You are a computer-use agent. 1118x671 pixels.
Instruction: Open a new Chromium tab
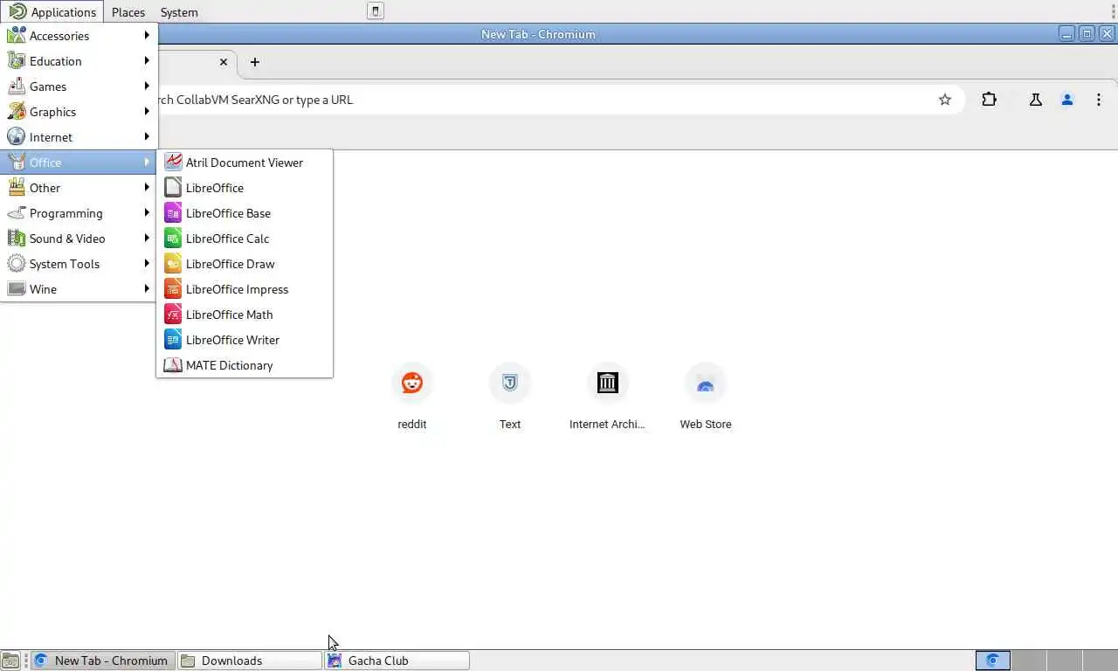tap(255, 62)
